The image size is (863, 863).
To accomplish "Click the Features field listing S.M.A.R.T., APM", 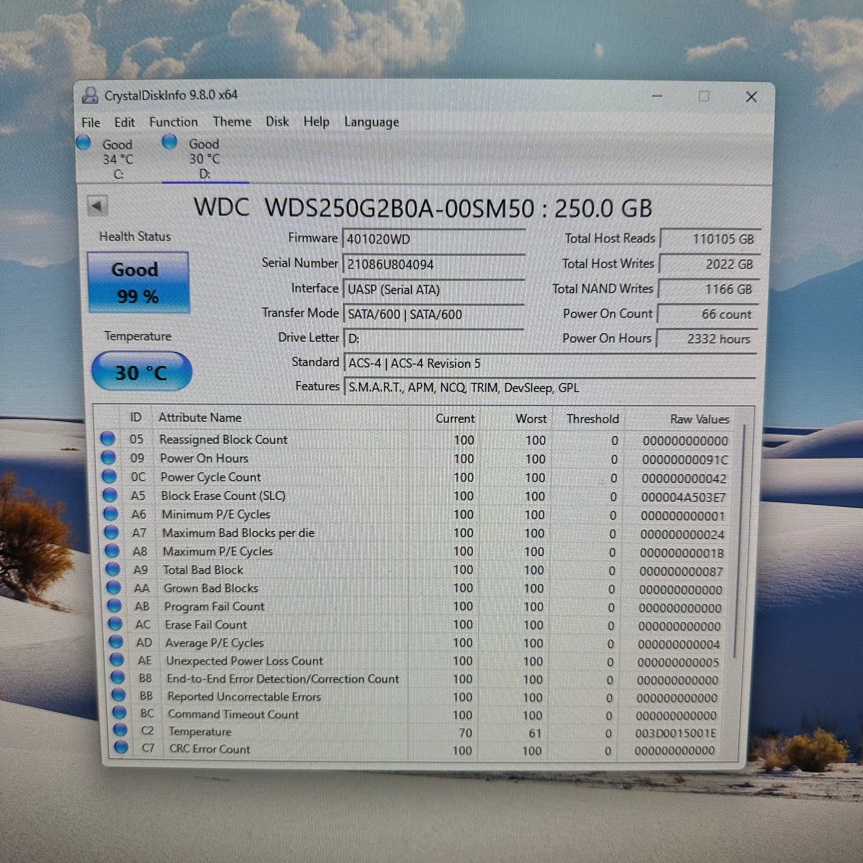I will (549, 387).
